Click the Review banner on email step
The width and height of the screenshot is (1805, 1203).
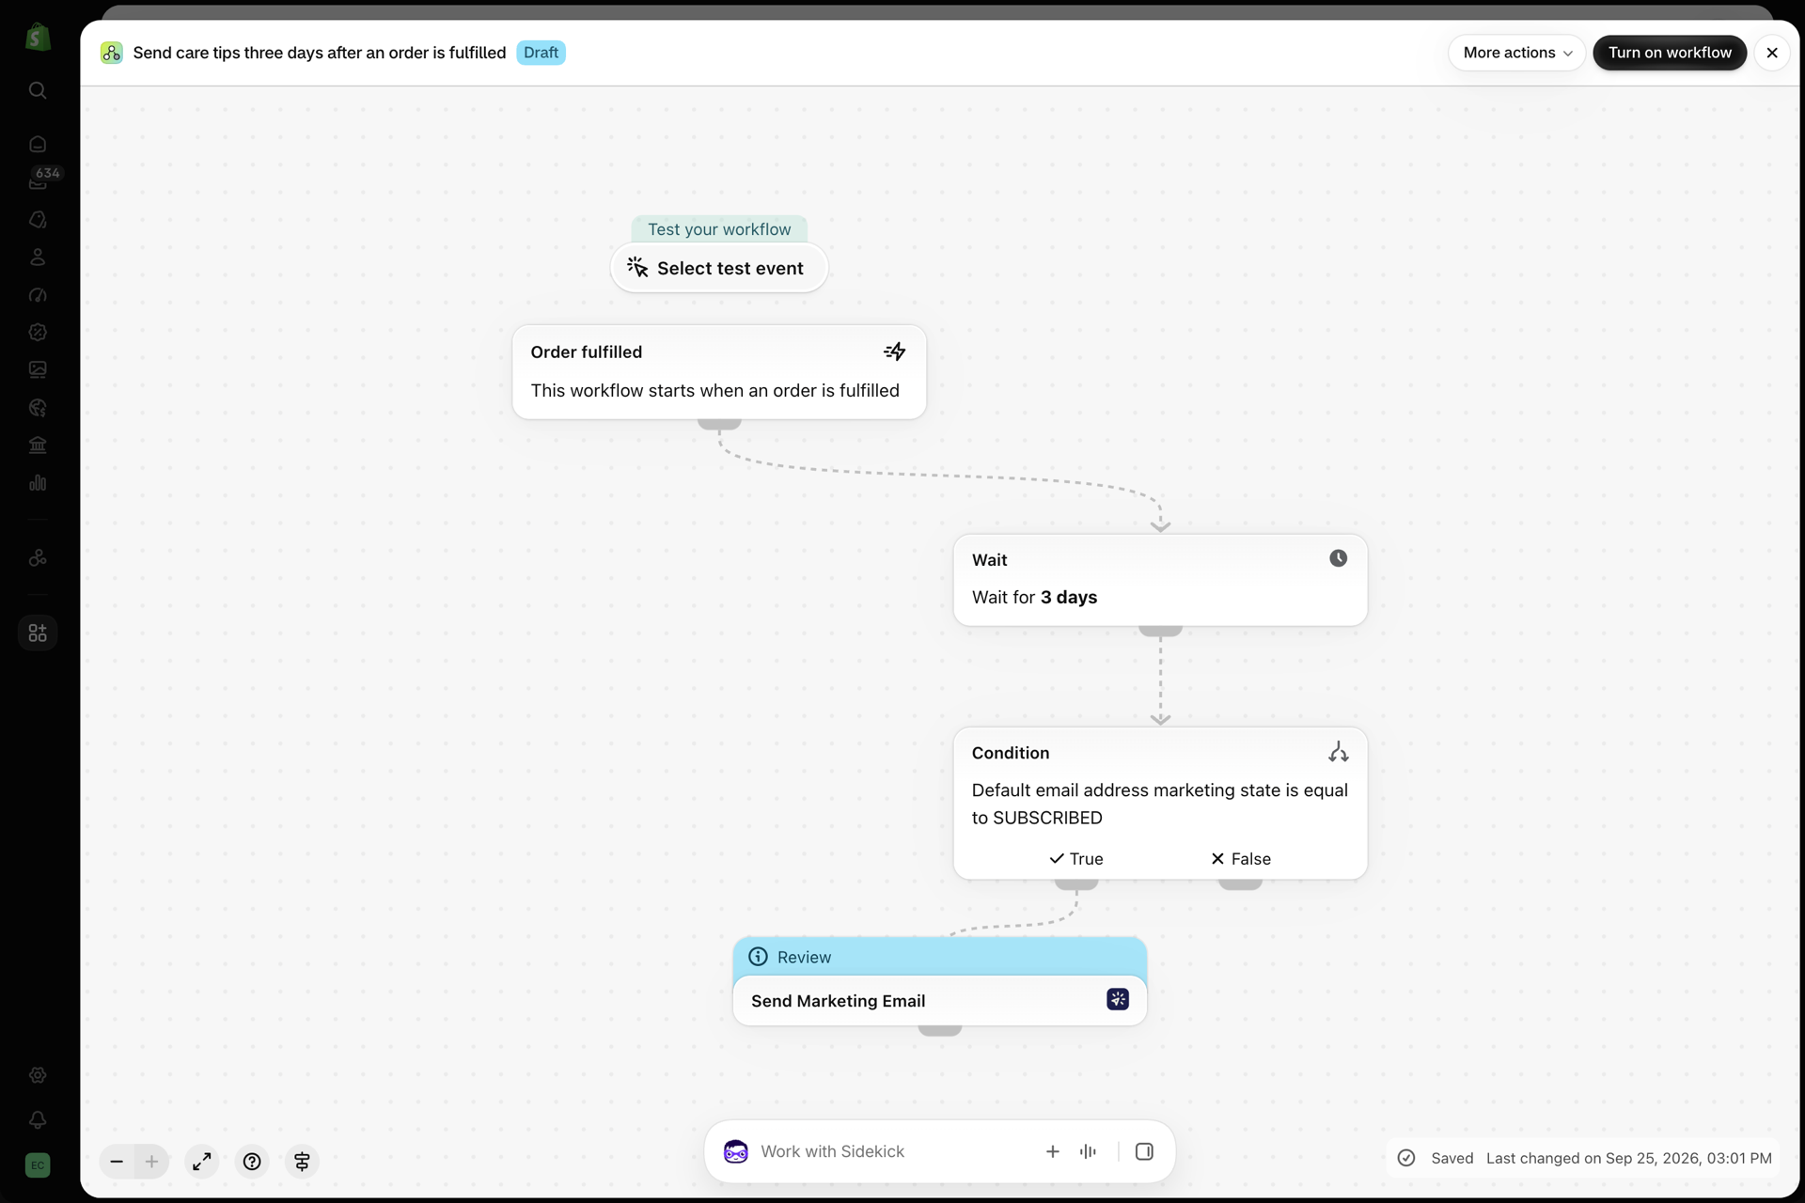[939, 957]
